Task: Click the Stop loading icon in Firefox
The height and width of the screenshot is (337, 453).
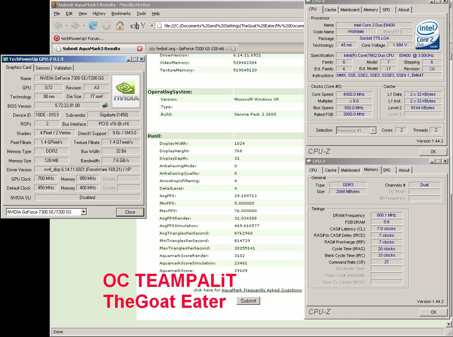Action: click(x=107, y=25)
